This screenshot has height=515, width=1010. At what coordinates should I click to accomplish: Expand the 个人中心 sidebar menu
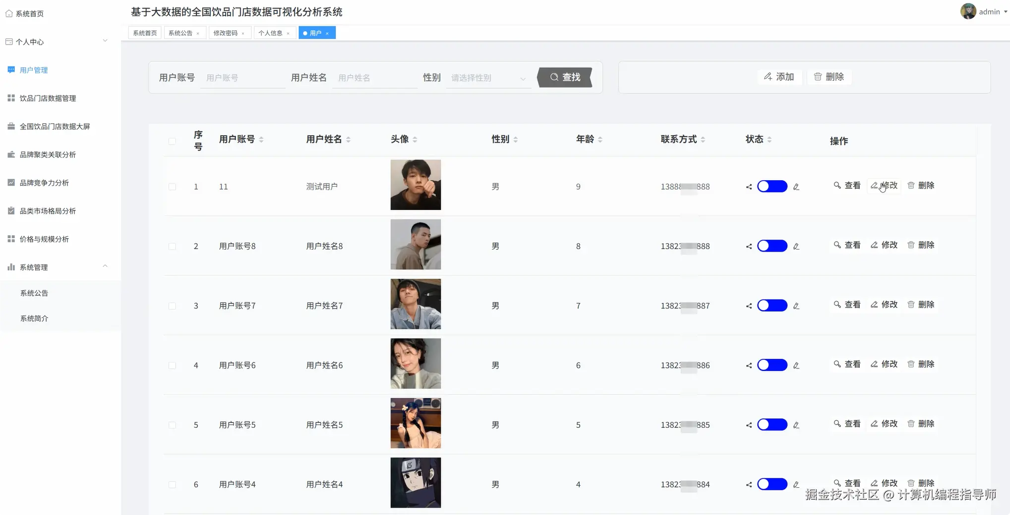[x=59, y=42]
